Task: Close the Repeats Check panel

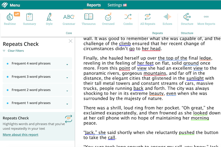Action: 70,41
